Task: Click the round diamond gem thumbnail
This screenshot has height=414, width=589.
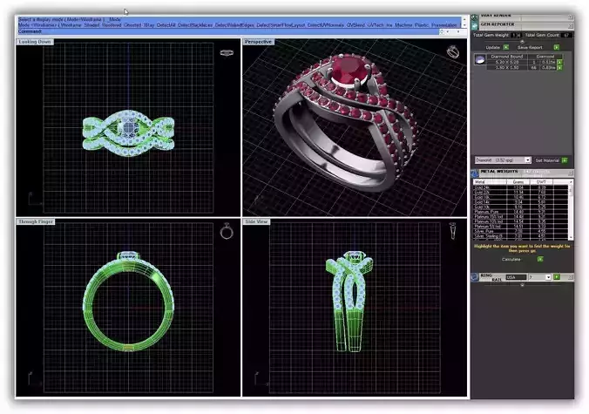Action: [480, 60]
